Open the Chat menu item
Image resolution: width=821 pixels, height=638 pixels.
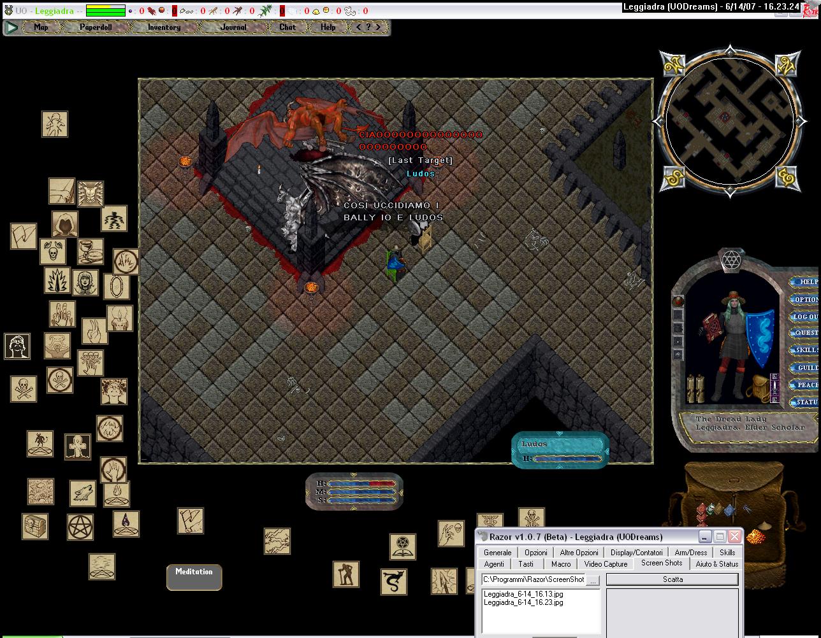(x=287, y=27)
